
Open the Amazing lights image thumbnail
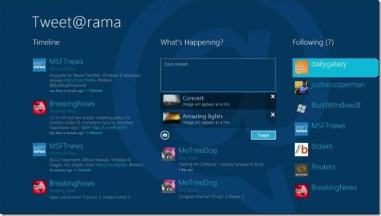(x=172, y=118)
